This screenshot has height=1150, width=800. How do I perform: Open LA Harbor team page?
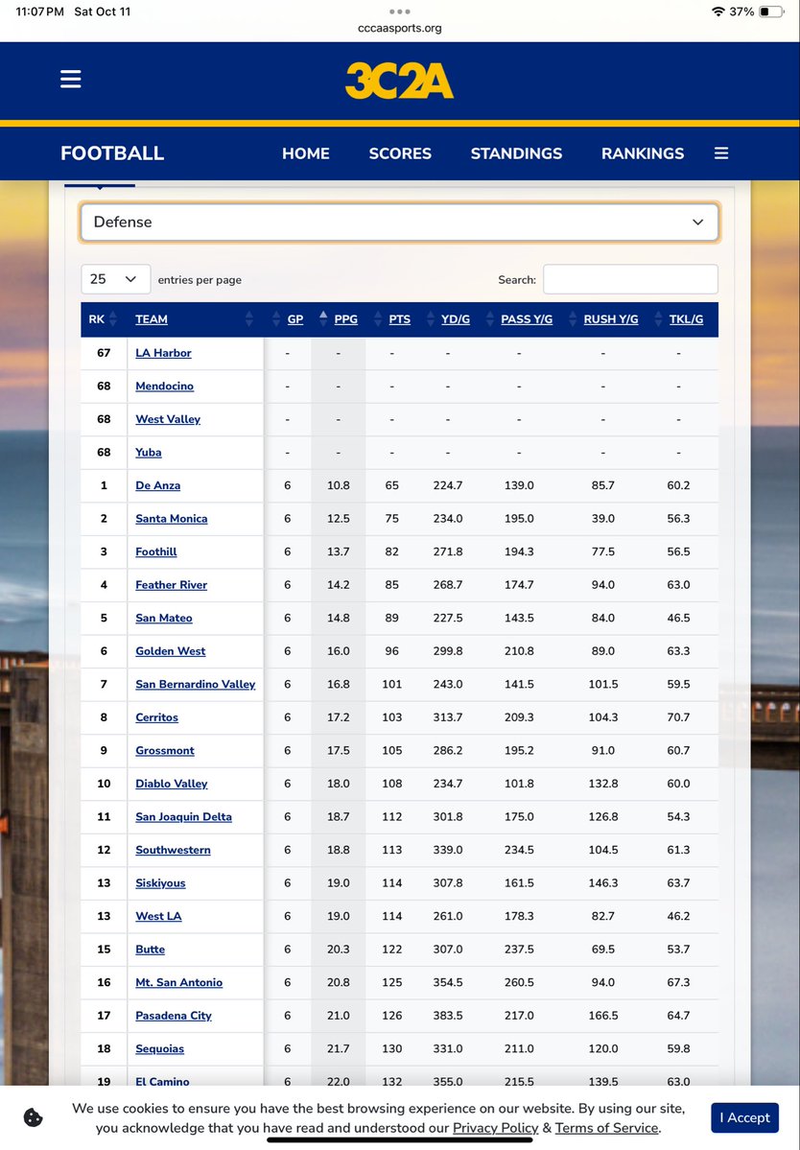click(x=163, y=353)
